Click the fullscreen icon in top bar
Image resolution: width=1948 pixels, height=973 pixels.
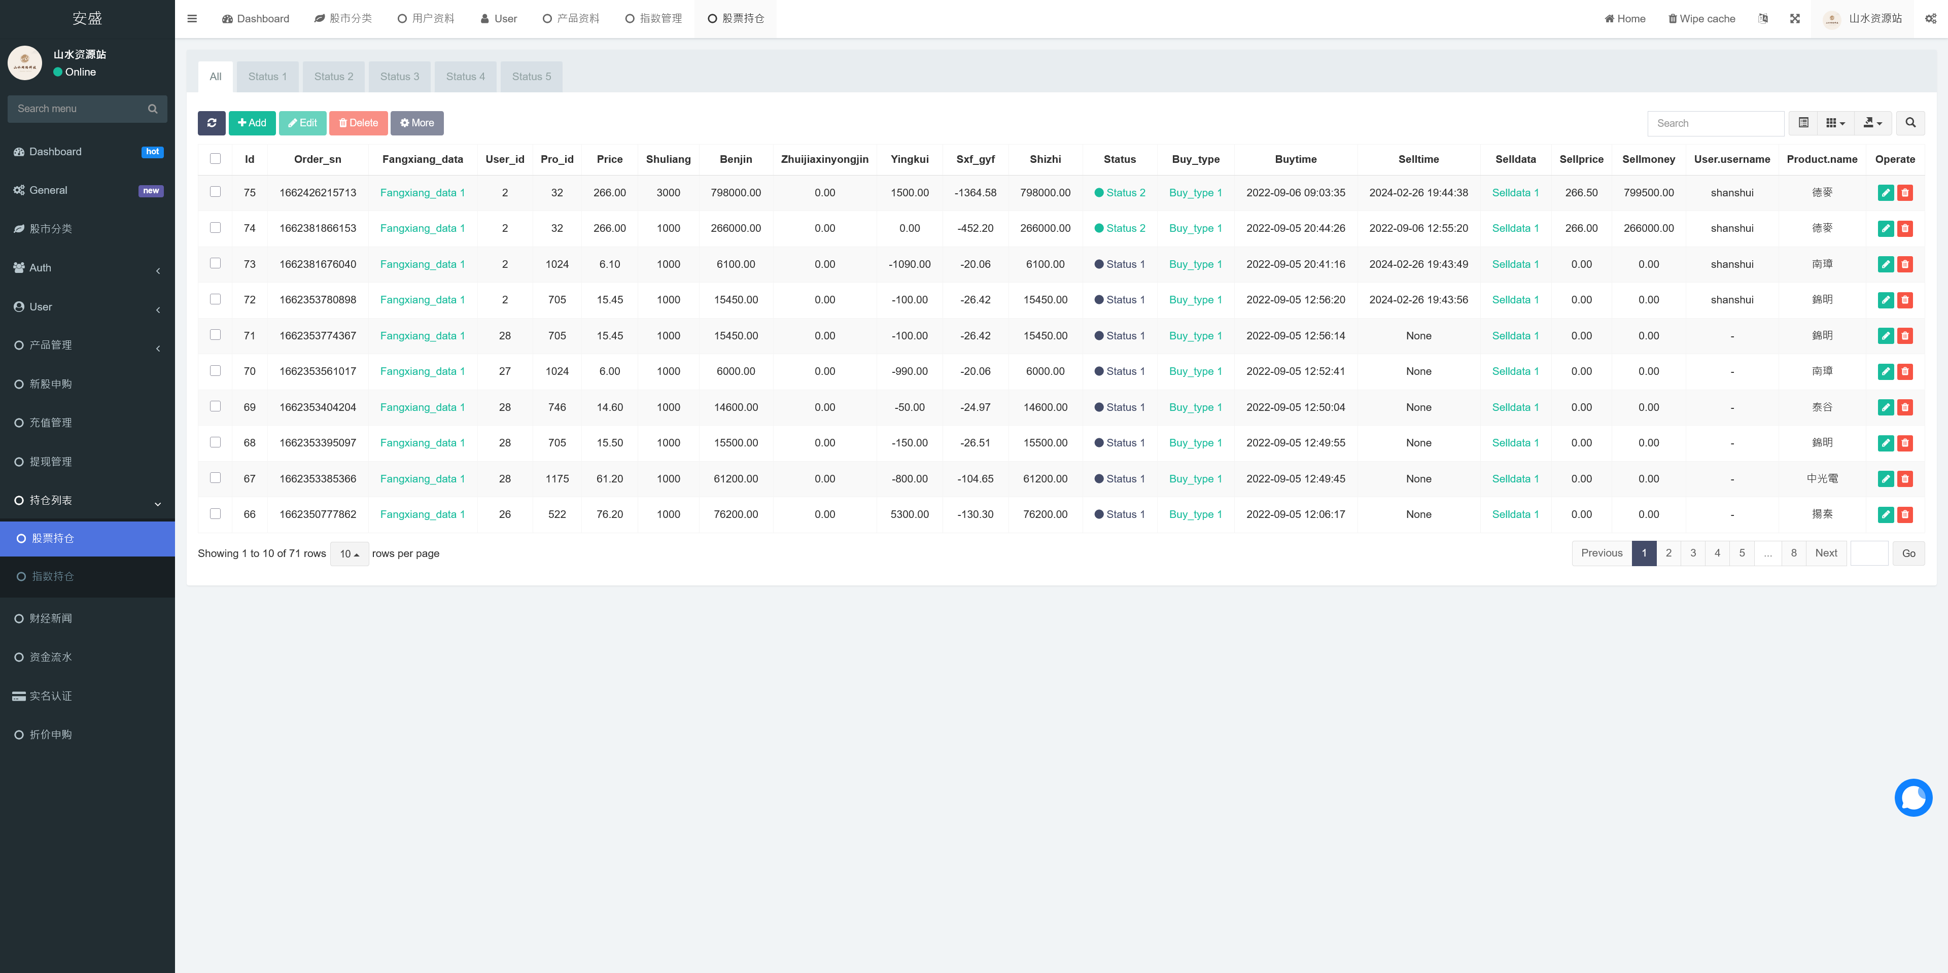click(1794, 19)
